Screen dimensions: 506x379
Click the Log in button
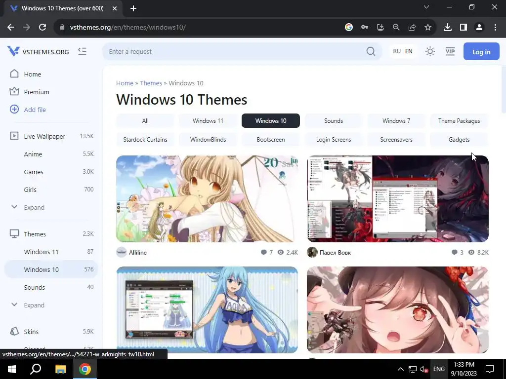[x=481, y=51]
